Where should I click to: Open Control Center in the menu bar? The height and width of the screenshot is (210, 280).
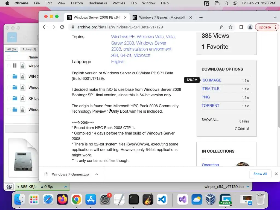[x=235, y=3]
